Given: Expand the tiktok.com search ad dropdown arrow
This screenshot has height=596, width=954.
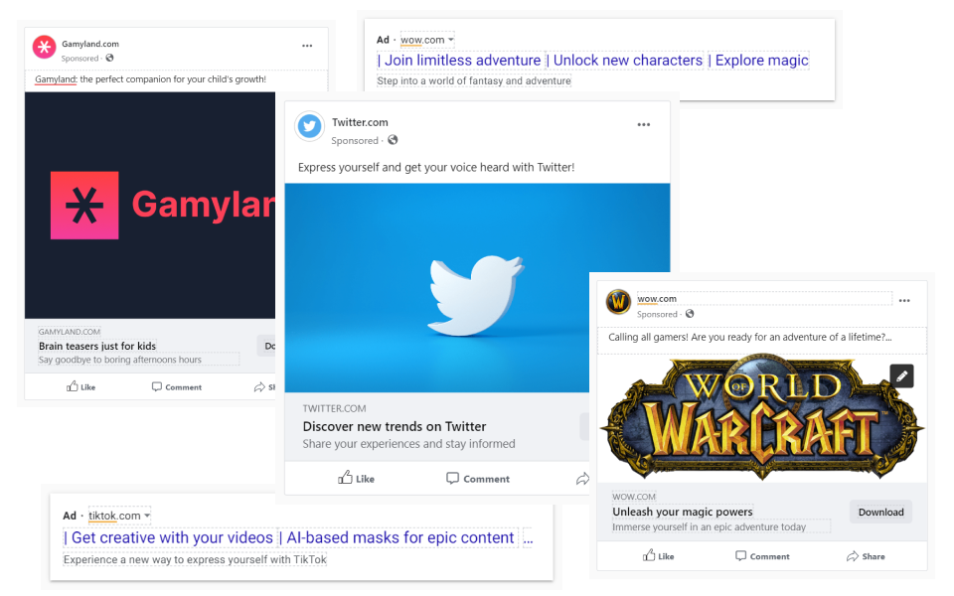Looking at the screenshot, I should [147, 516].
